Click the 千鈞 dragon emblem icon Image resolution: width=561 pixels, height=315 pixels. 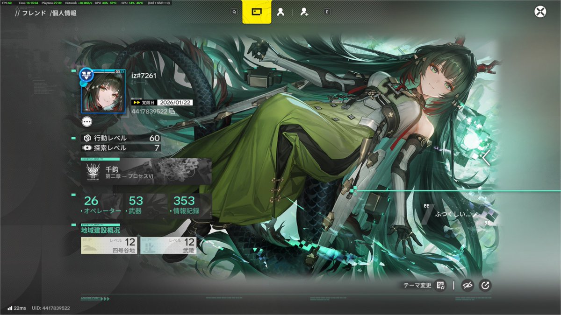(x=92, y=173)
